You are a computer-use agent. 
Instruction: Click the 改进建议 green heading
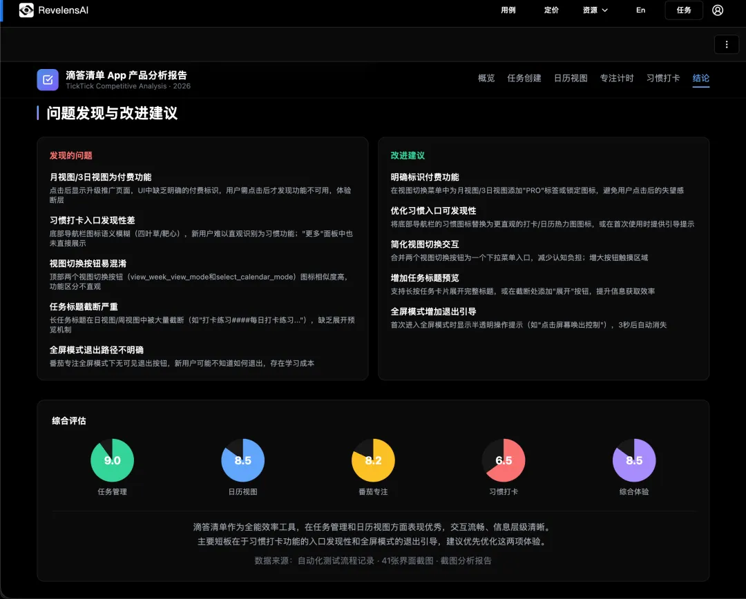click(x=408, y=155)
